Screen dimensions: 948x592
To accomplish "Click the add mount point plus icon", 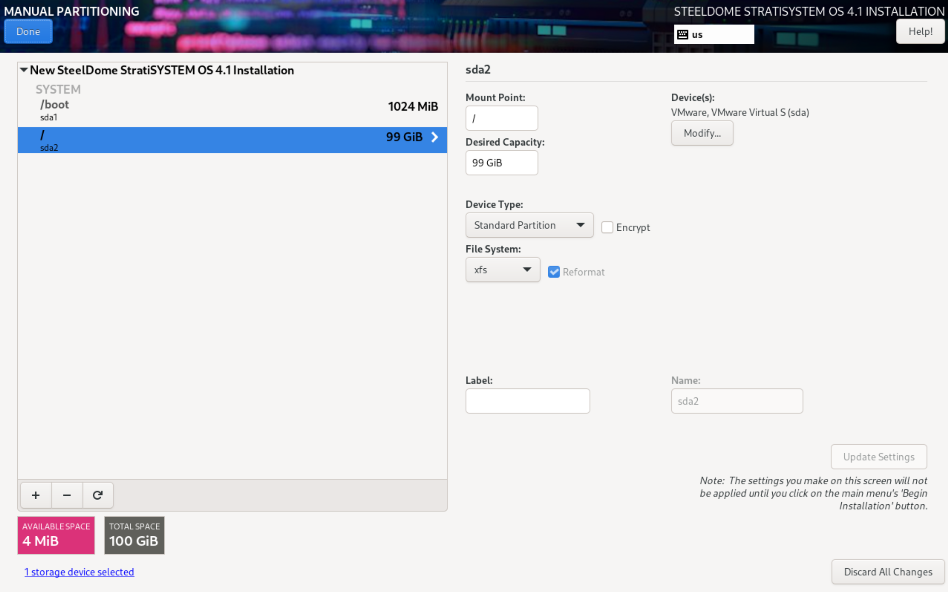I will (36, 495).
